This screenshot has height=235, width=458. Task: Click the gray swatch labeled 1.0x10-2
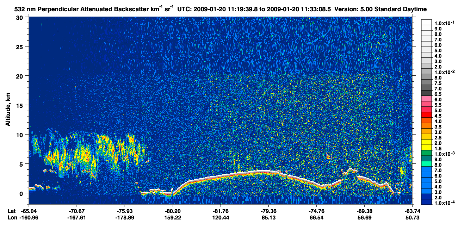[427, 72]
